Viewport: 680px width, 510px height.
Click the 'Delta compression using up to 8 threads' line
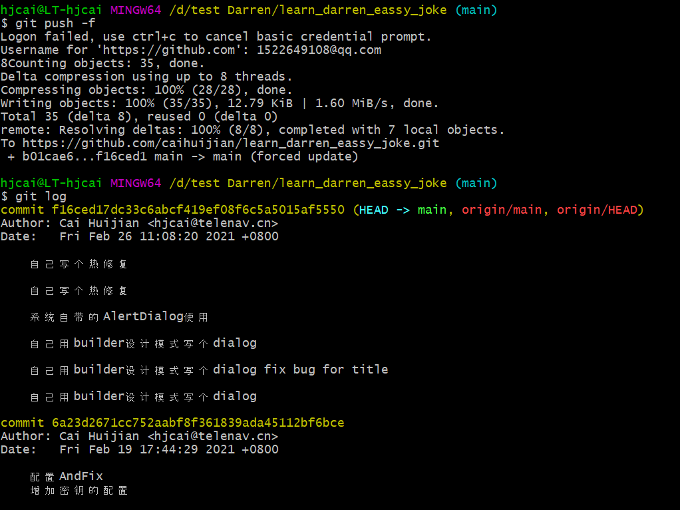pyautogui.click(x=146, y=77)
